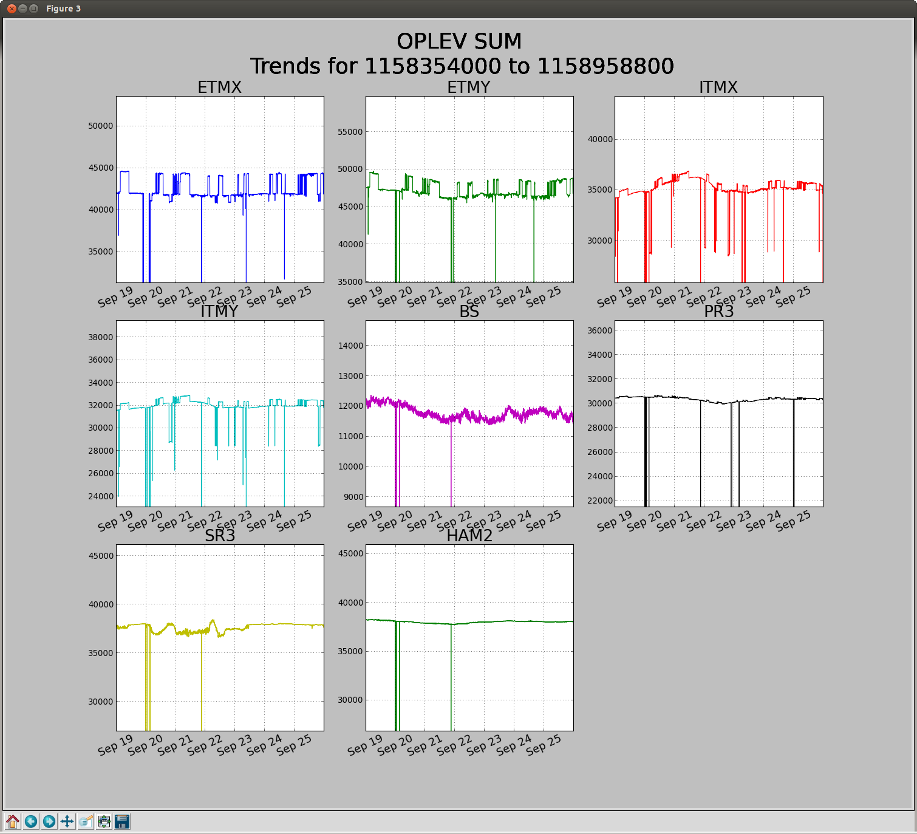Click the 50000 tick label on ETMX
This screenshot has width=917, height=834.
[x=101, y=126]
